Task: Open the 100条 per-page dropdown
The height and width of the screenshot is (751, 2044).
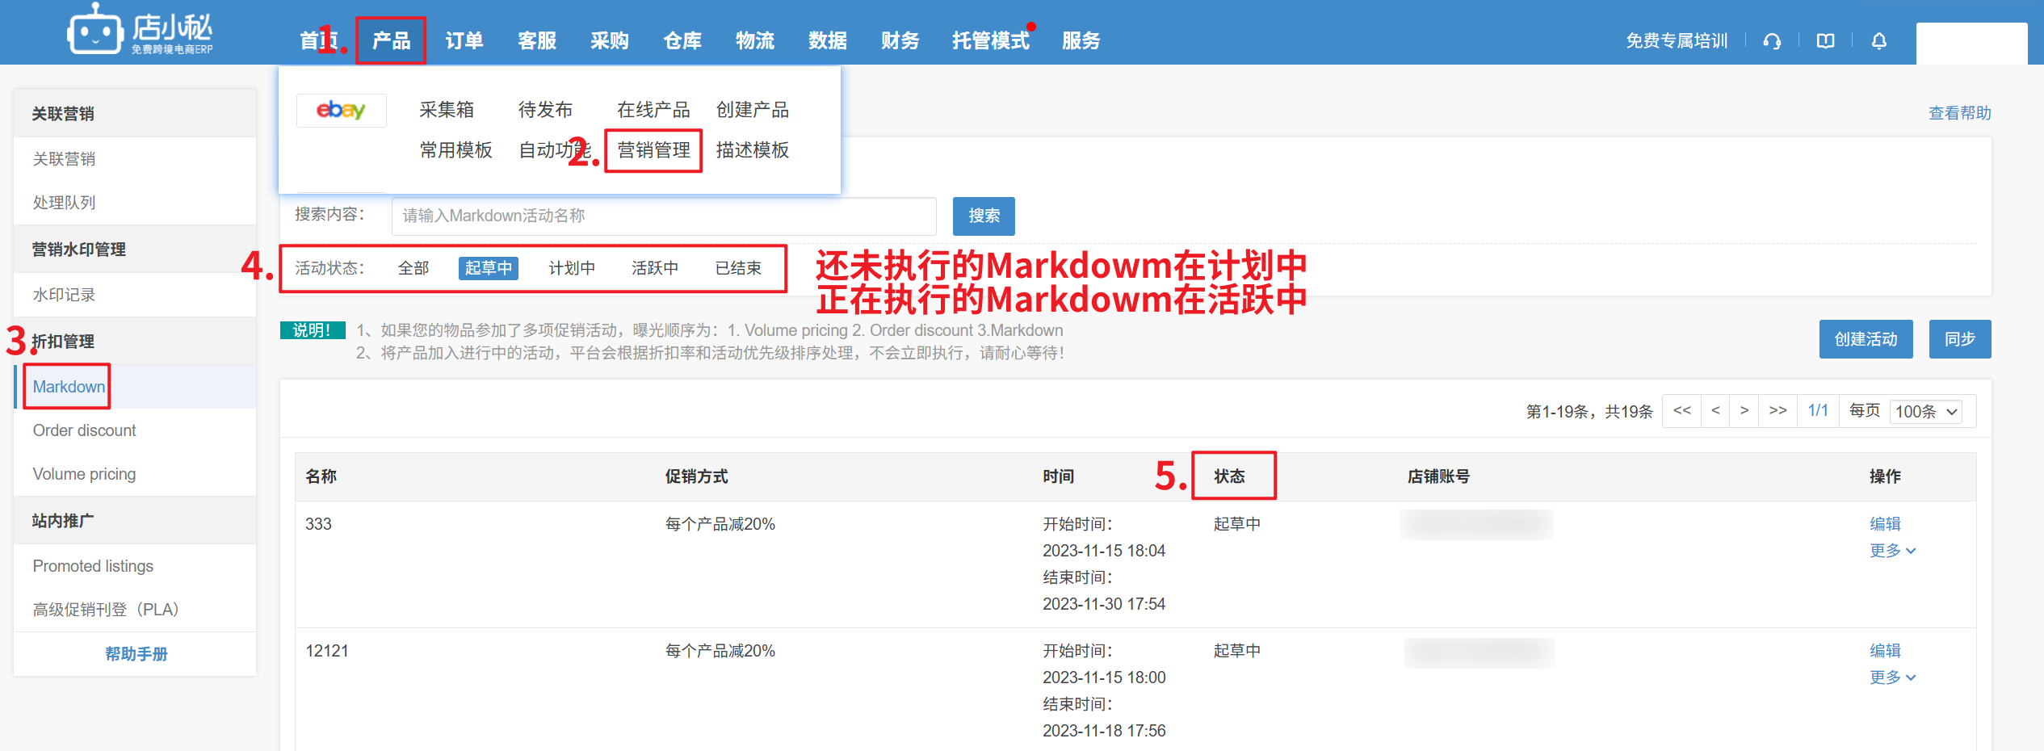Action: 1926,412
